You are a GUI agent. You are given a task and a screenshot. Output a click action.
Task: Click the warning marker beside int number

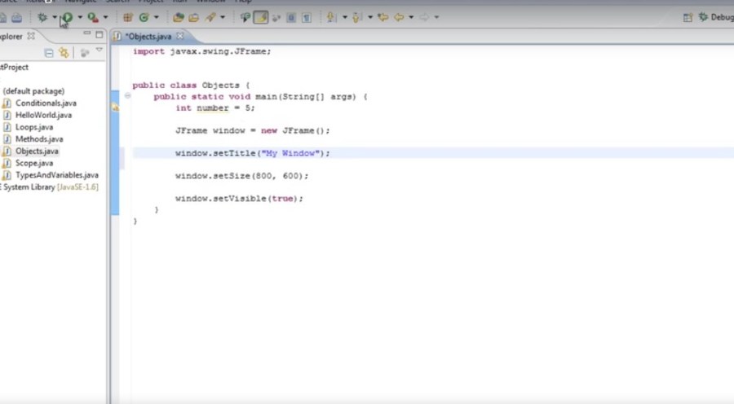click(x=116, y=108)
